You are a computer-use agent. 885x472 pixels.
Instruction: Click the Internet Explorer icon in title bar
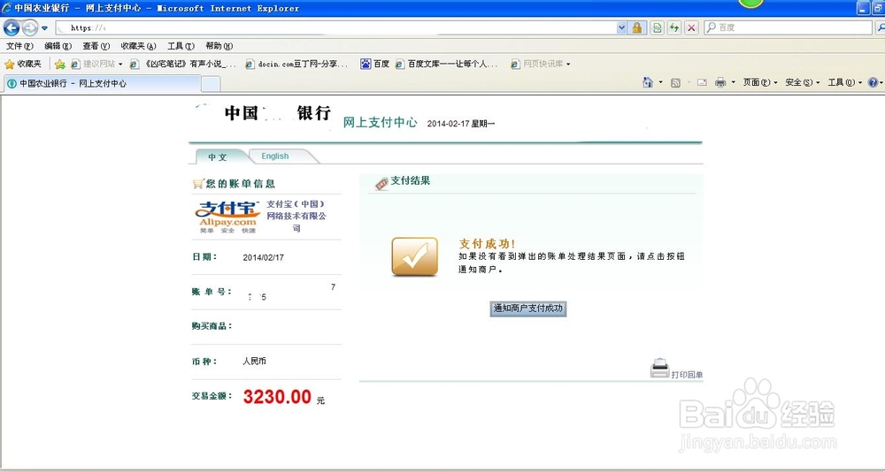click(x=7, y=8)
